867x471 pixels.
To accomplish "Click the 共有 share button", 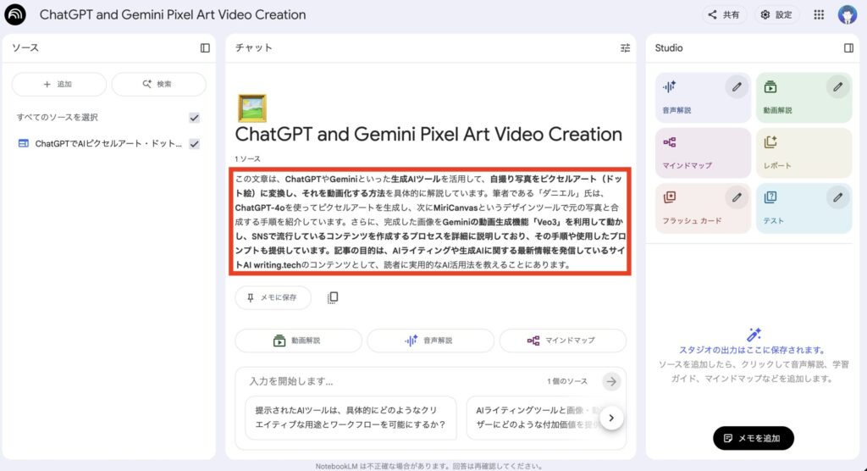I will (724, 14).
